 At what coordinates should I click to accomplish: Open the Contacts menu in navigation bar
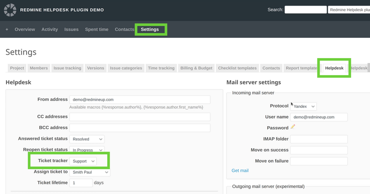[124, 29]
